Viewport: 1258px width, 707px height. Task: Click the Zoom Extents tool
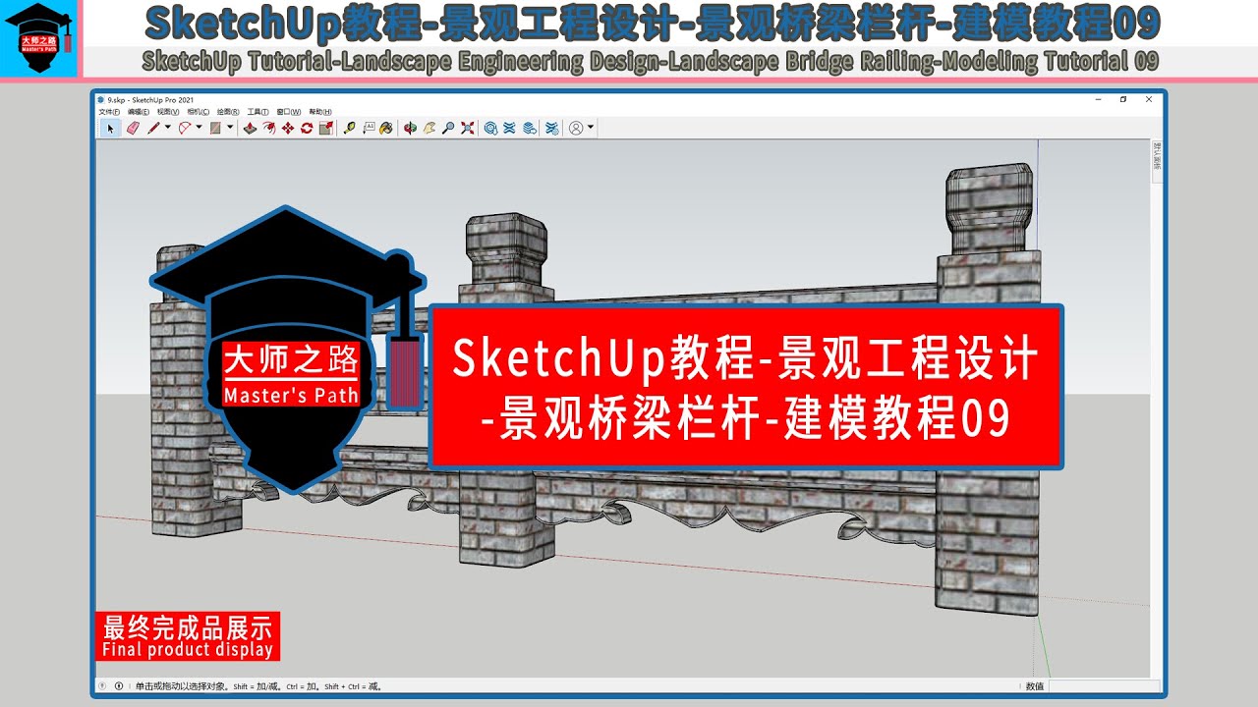coord(467,128)
